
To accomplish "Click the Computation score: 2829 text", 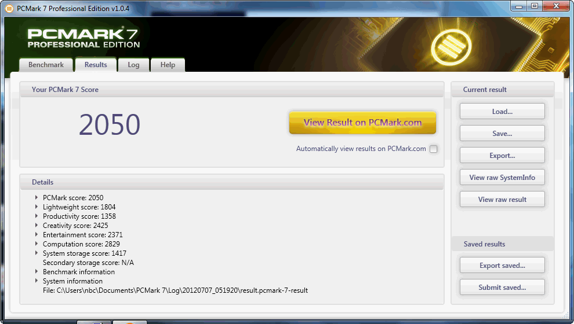I will point(81,244).
